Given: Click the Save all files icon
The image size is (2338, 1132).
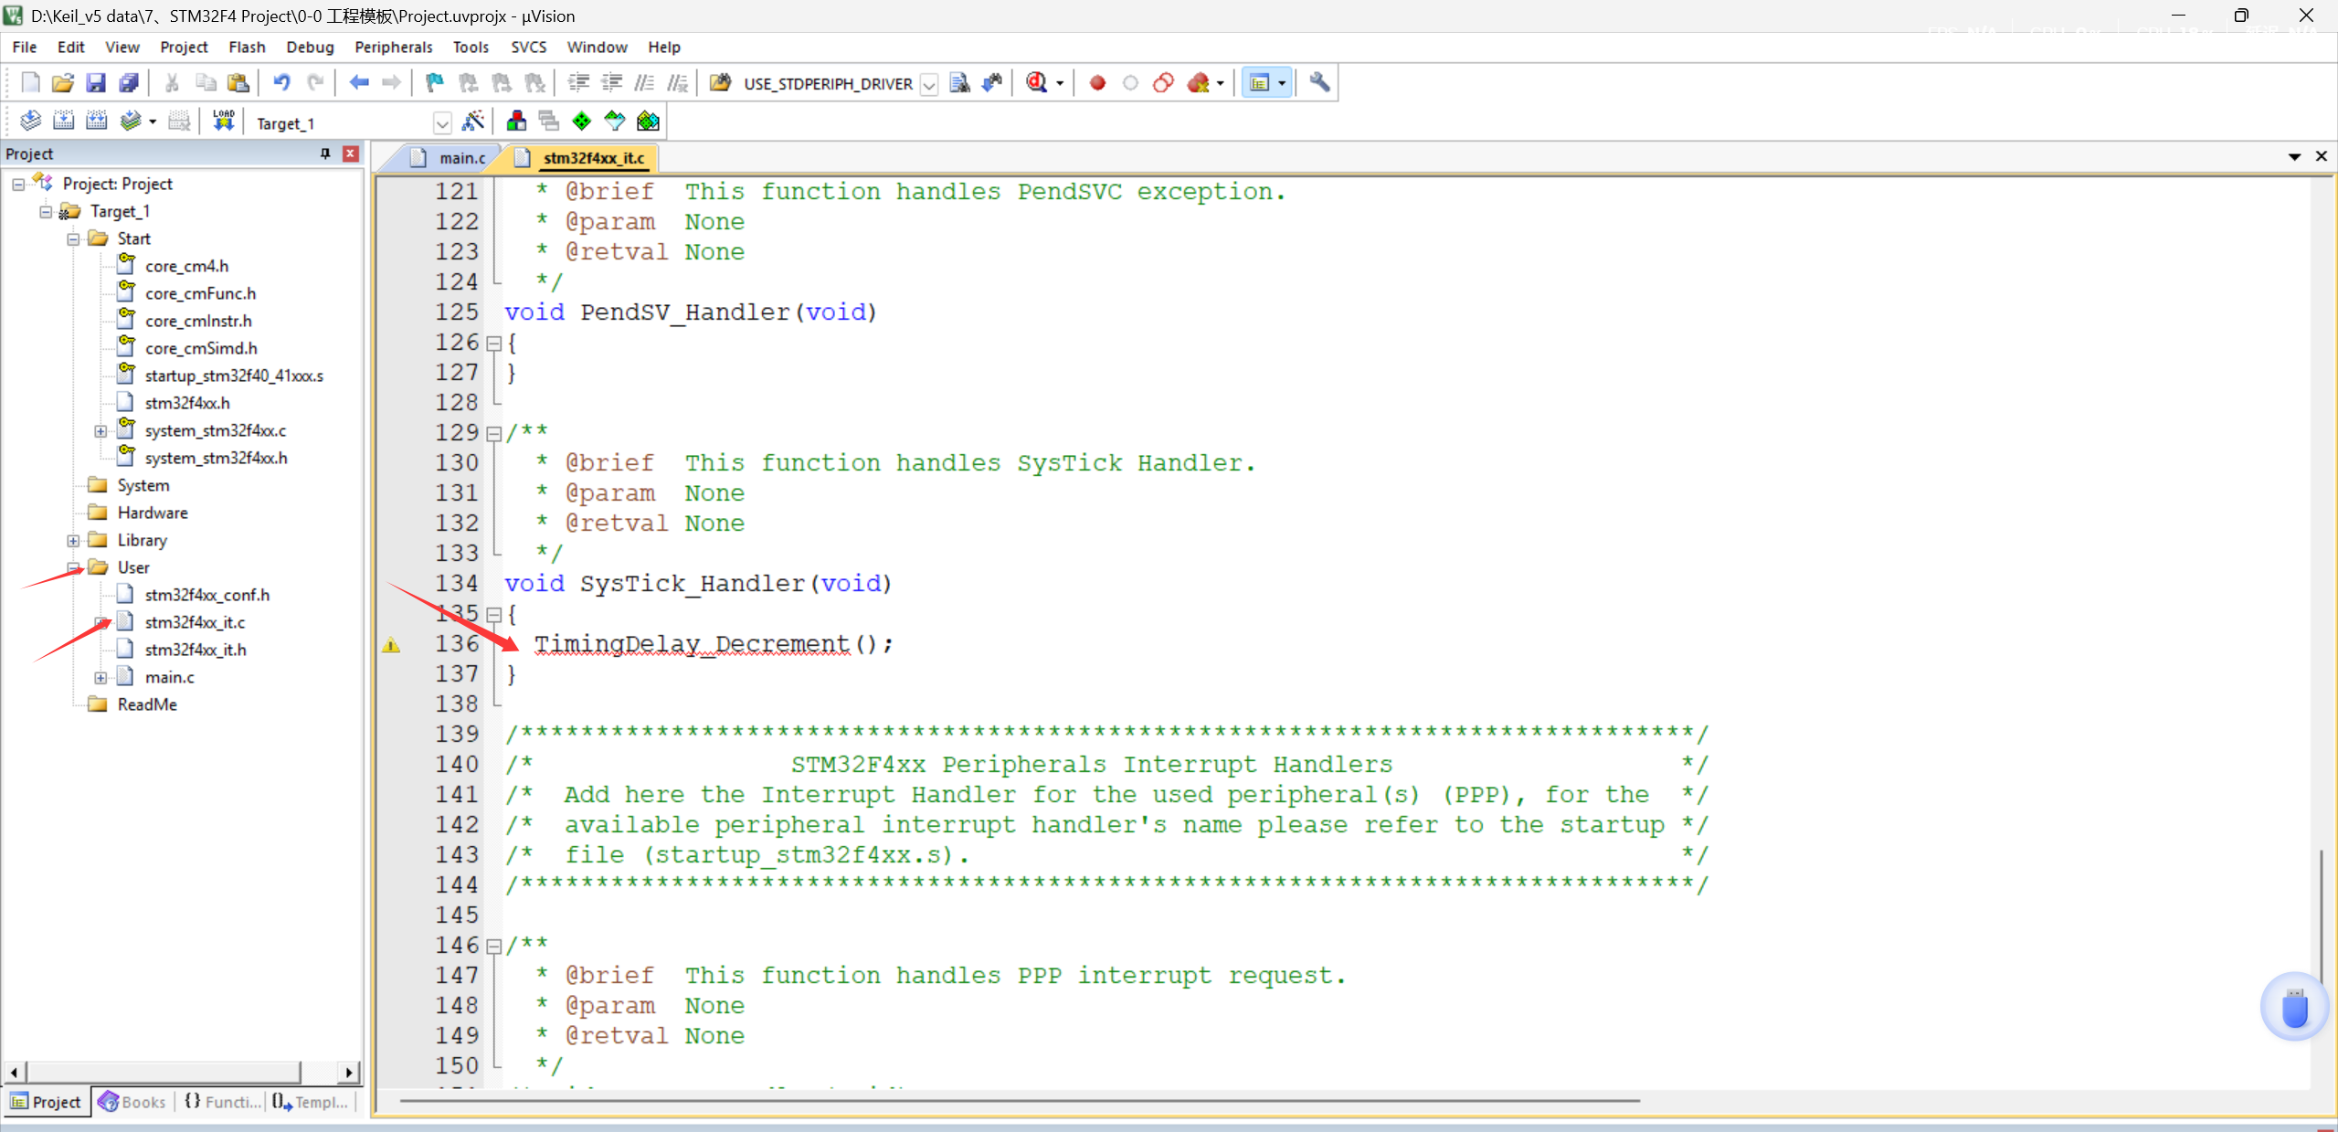Looking at the screenshot, I should pos(129,83).
